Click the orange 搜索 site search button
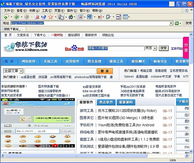 click(x=105, y=71)
